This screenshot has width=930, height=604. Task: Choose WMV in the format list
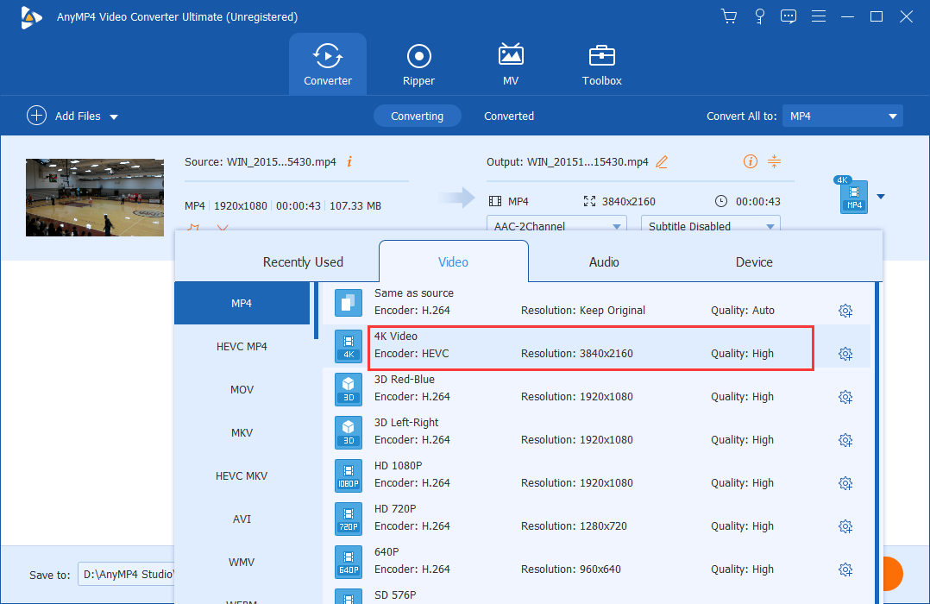point(242,562)
